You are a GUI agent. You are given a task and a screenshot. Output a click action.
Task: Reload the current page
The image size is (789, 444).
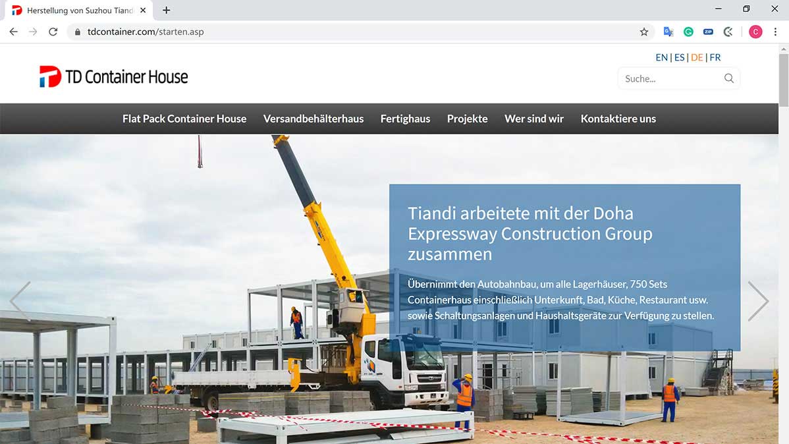tap(53, 32)
